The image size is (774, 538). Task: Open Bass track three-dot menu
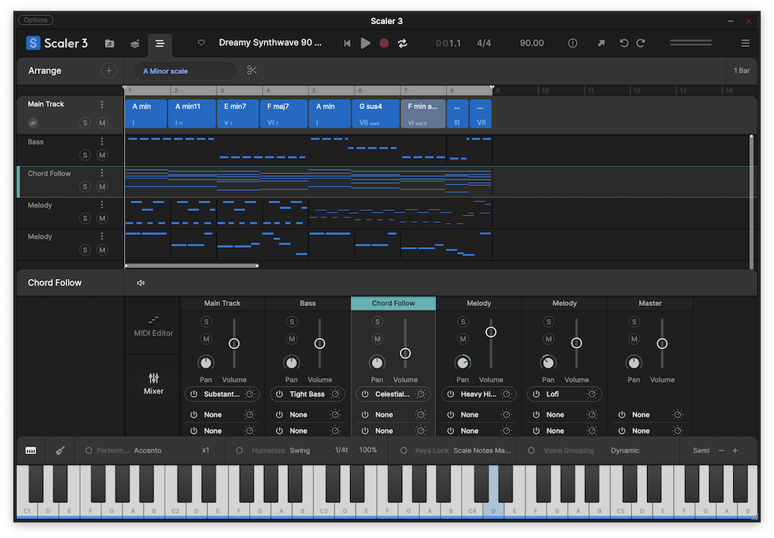(102, 141)
